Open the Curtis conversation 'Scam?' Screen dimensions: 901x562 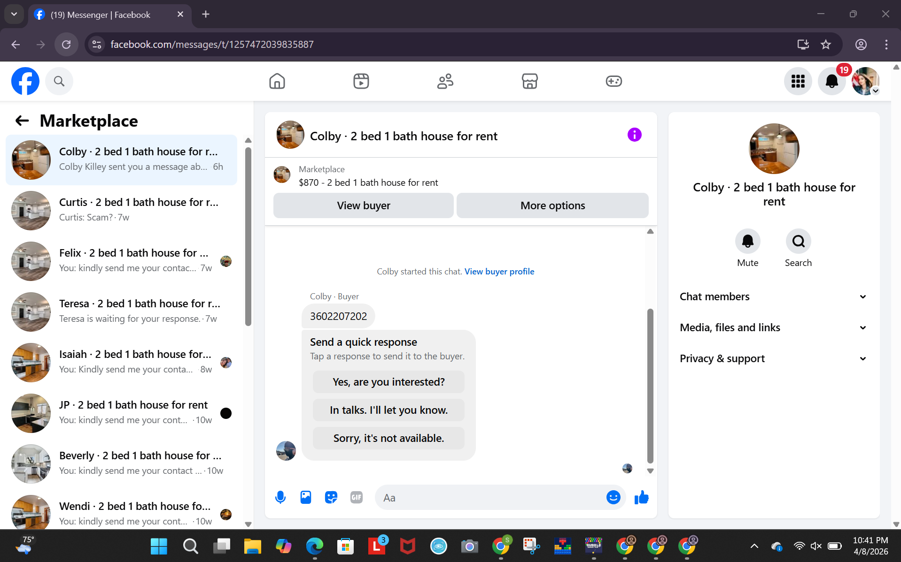coord(122,211)
